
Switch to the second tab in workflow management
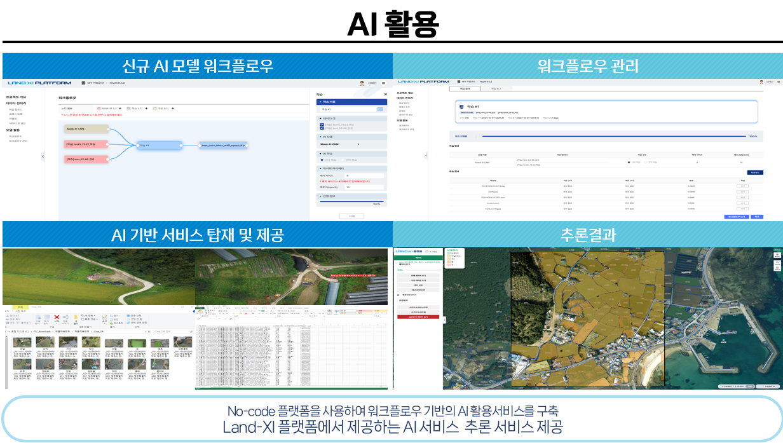tap(498, 88)
